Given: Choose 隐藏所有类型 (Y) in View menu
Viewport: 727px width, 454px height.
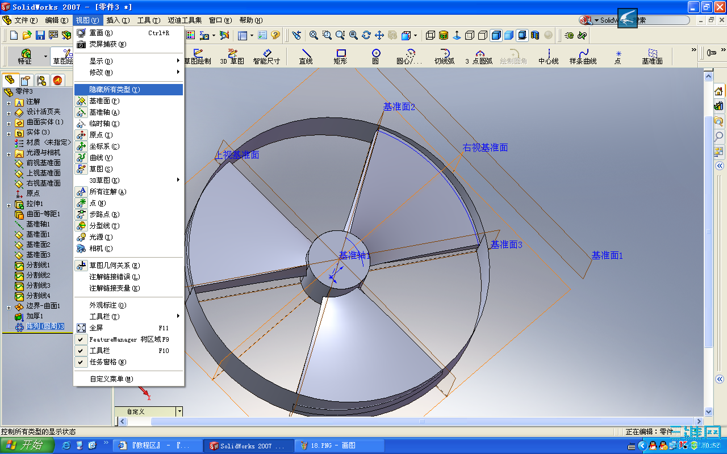Looking at the screenshot, I should click(x=128, y=90).
